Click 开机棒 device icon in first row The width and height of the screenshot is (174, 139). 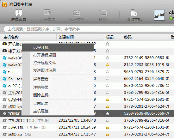[x=4, y=44]
